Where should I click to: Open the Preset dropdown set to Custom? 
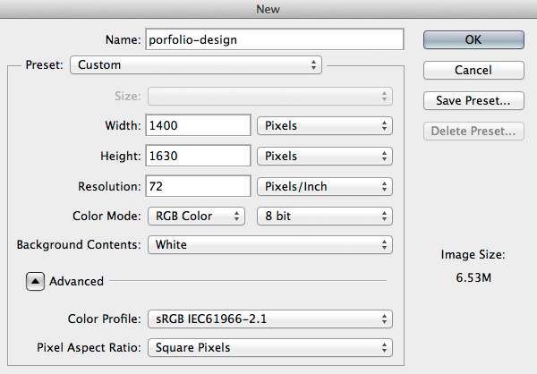click(x=197, y=65)
